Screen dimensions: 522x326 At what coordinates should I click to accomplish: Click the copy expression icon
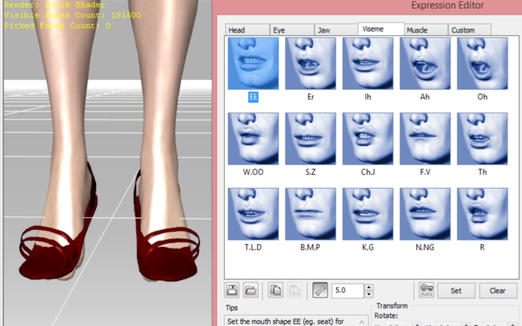pos(276,291)
